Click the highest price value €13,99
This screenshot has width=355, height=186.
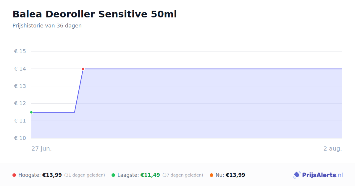click(x=52, y=175)
